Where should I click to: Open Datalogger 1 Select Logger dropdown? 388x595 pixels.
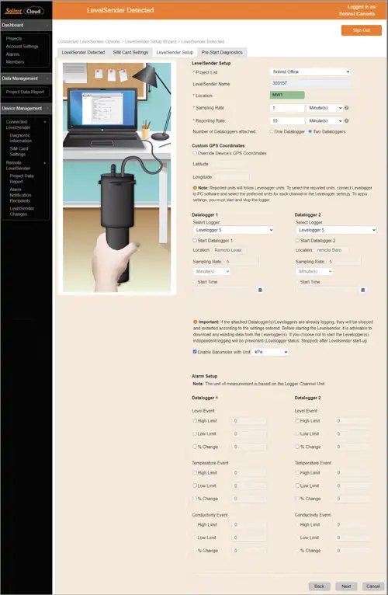coord(234,230)
